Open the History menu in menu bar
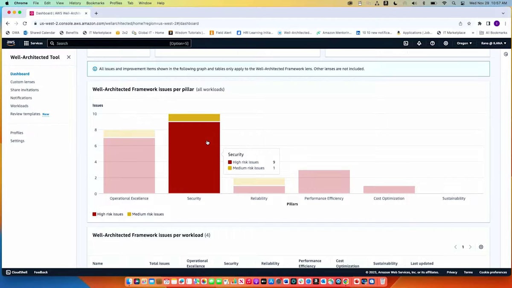Image resolution: width=512 pixels, height=288 pixels. point(75,3)
